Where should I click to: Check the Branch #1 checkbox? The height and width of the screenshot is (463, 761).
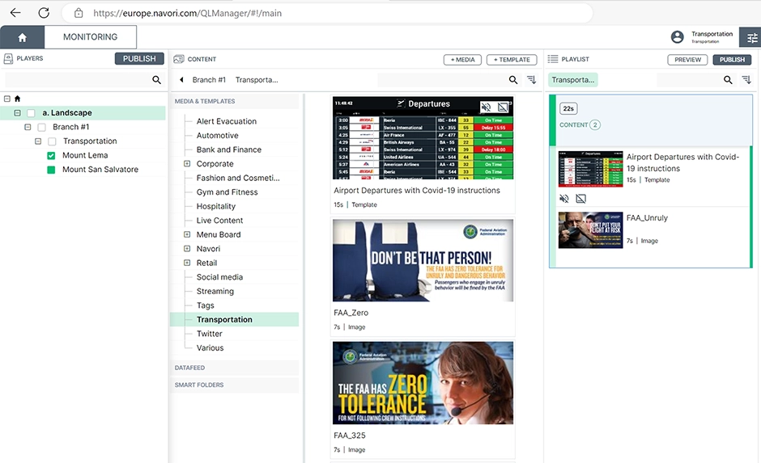42,127
